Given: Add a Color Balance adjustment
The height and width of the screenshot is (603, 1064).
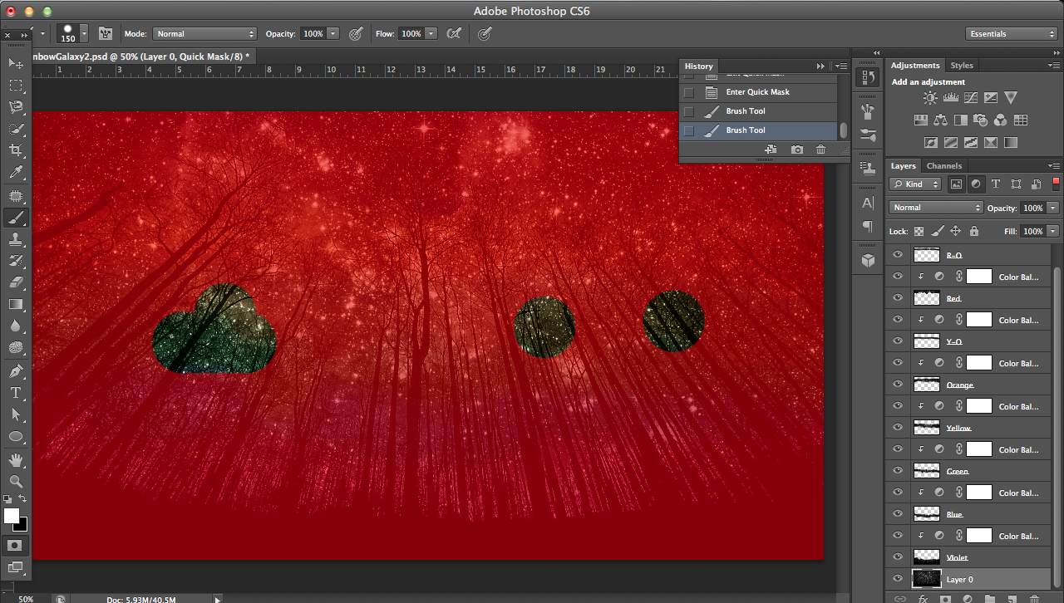Looking at the screenshot, I should pyautogui.click(x=940, y=120).
